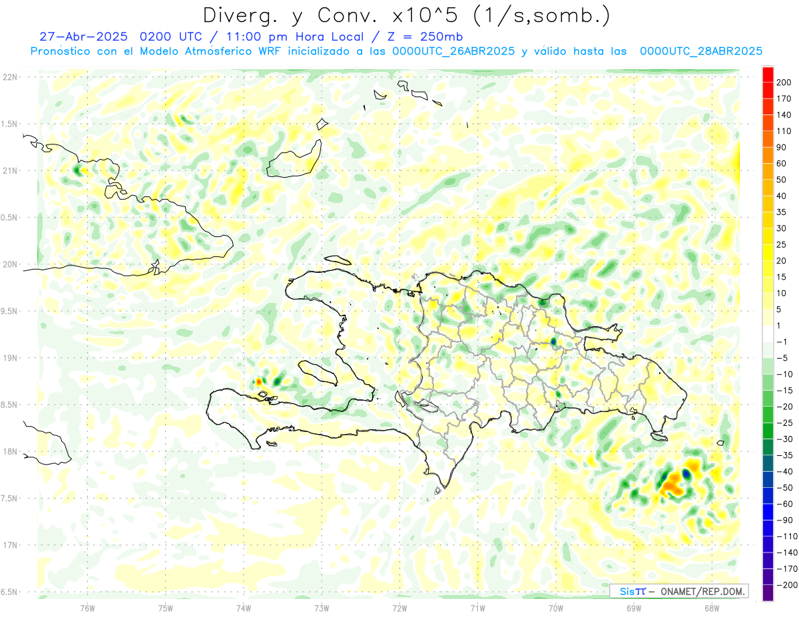Select the dark purple bottom swatch of color bar
This screenshot has height=617, width=799.
pyautogui.click(x=768, y=593)
